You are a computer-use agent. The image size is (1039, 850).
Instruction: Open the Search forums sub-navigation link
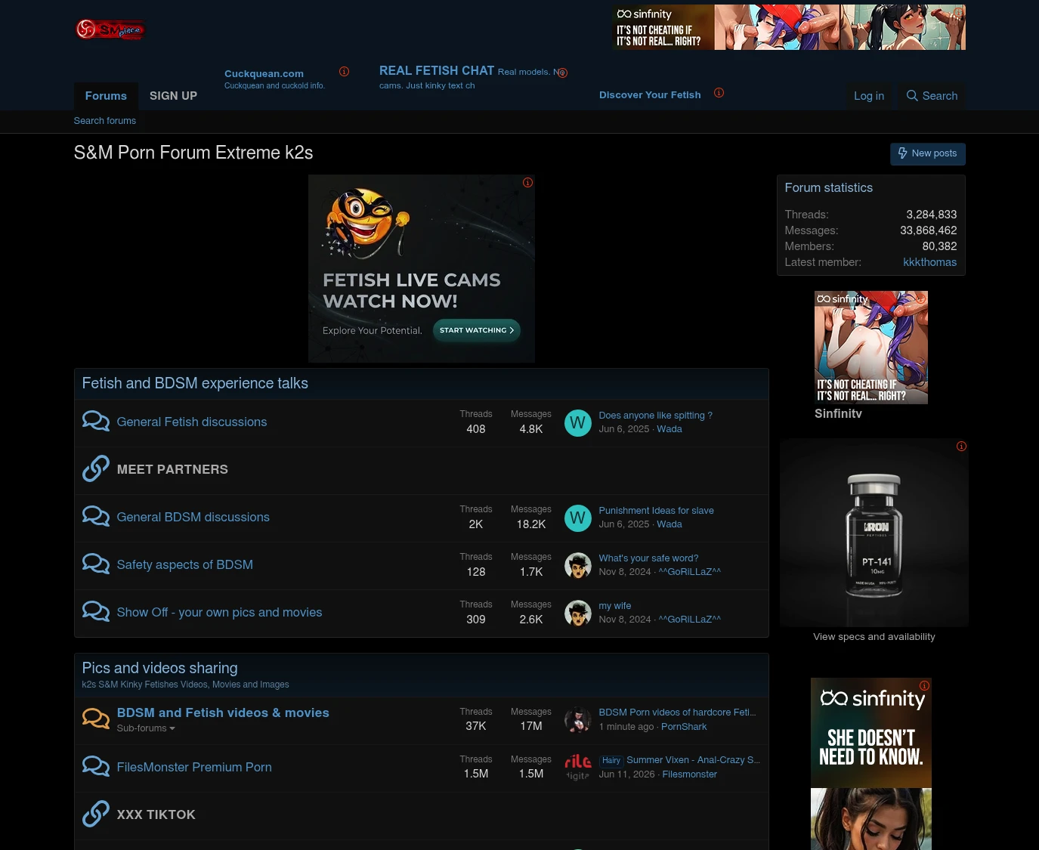105,121
